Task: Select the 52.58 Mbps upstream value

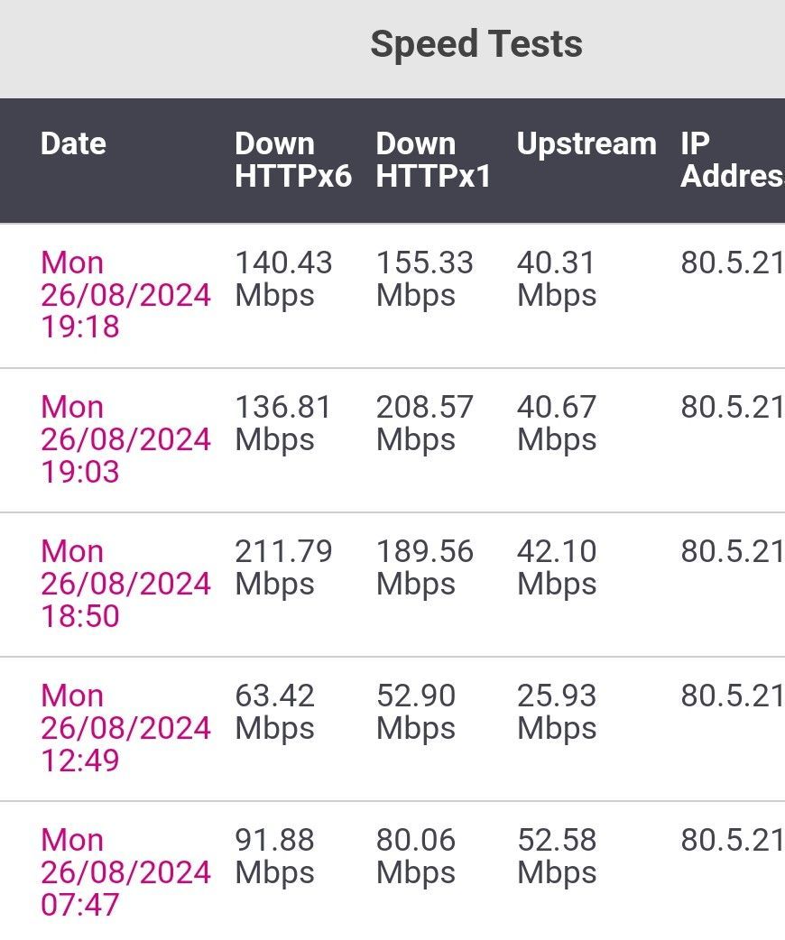Action: point(557,857)
